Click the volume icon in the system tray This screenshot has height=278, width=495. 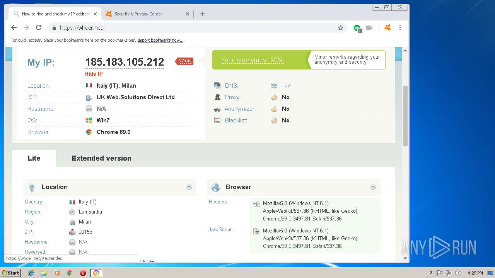click(x=458, y=273)
